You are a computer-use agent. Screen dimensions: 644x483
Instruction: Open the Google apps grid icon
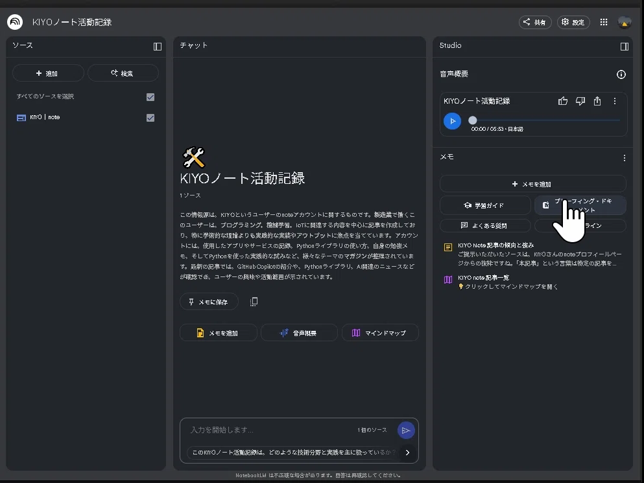(604, 22)
